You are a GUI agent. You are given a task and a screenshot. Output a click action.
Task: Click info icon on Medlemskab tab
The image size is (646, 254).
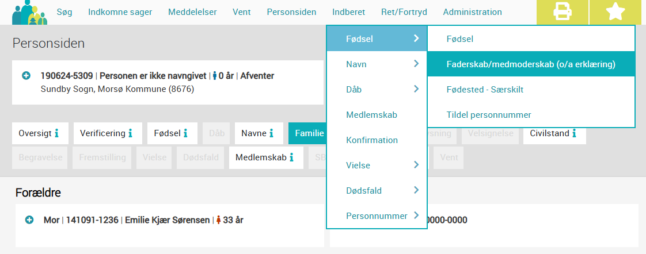click(292, 157)
